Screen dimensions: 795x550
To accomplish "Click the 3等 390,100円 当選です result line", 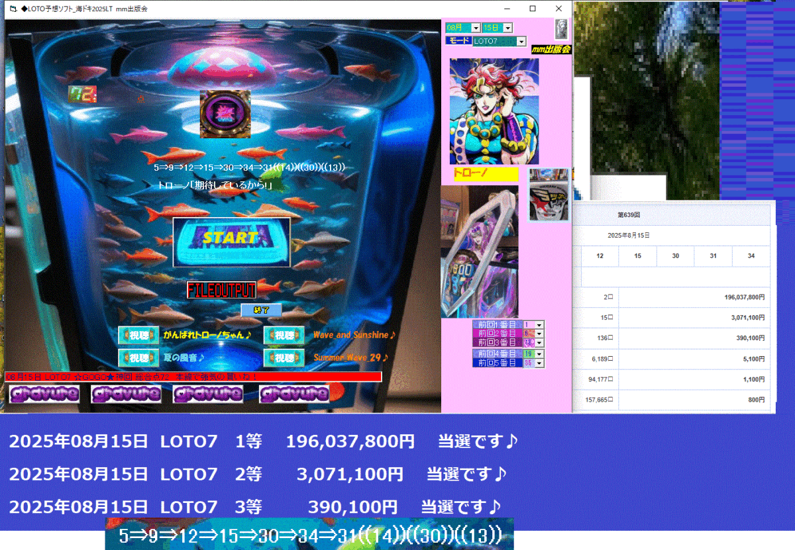I will [x=255, y=507].
